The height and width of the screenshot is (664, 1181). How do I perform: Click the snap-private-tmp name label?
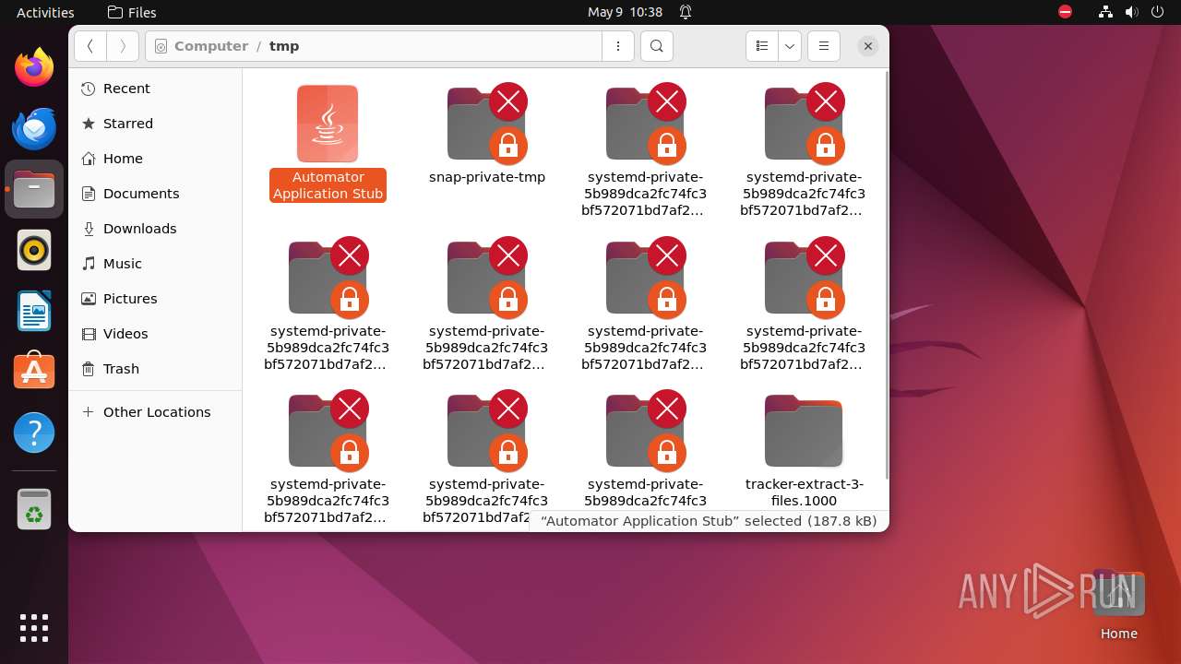pos(487,177)
